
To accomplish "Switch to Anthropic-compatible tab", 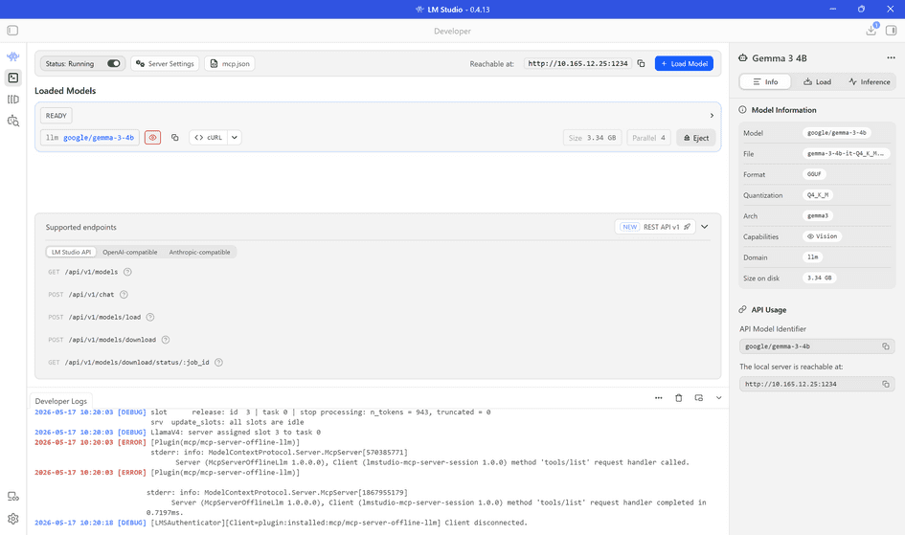I will click(200, 252).
